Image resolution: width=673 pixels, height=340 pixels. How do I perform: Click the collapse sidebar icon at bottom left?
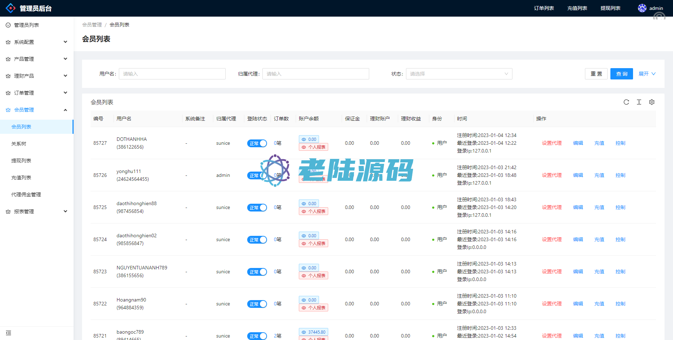pyautogui.click(x=8, y=333)
